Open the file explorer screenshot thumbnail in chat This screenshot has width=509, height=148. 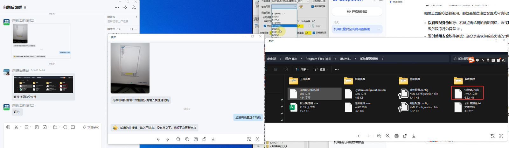pos(43,84)
